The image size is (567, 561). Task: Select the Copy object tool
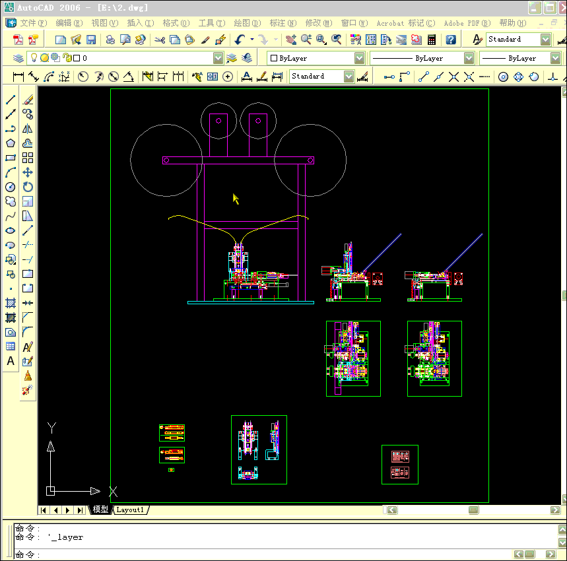28,114
